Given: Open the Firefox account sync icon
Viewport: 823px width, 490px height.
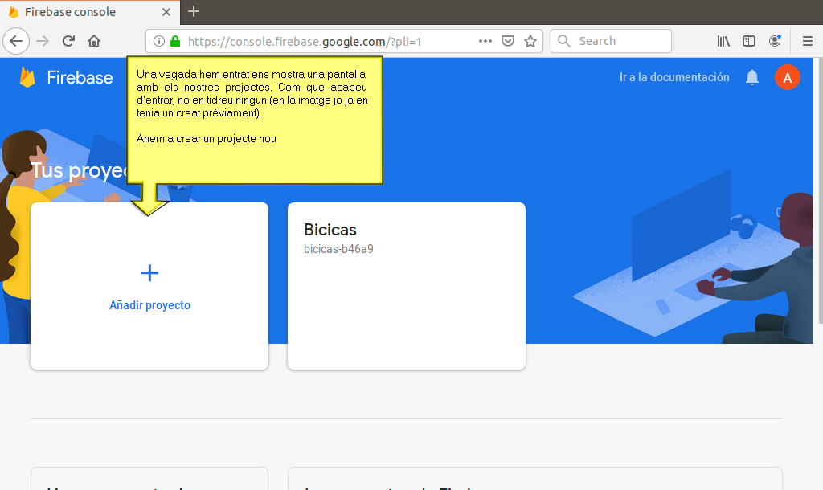Looking at the screenshot, I should tap(775, 41).
